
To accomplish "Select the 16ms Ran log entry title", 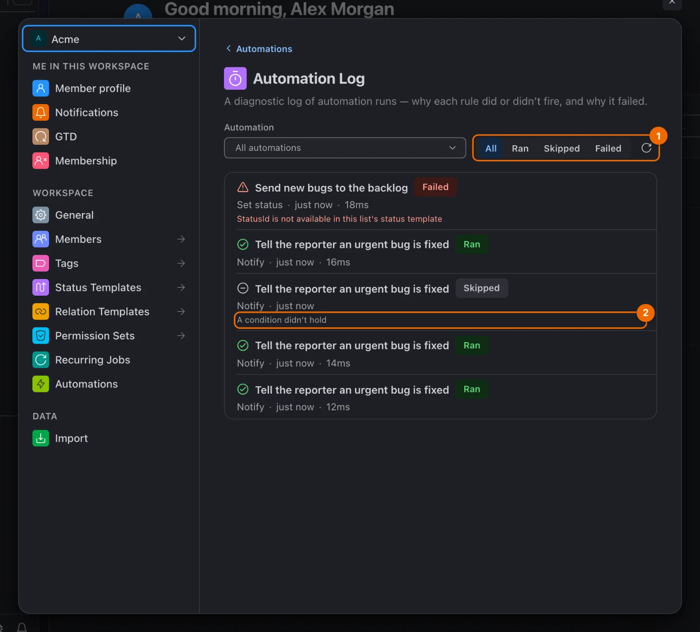I will coord(352,244).
